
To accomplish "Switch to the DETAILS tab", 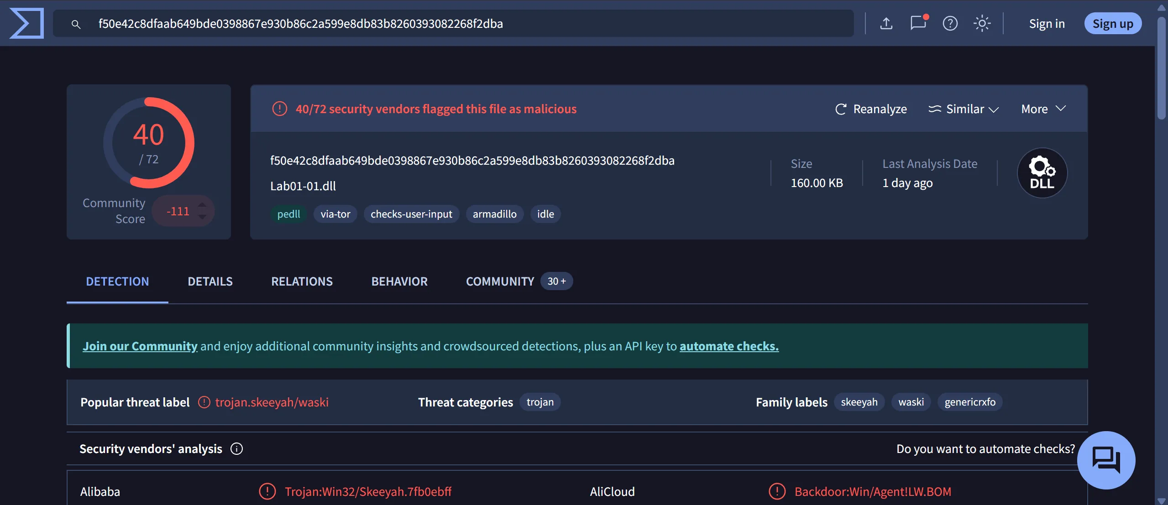I will point(210,281).
